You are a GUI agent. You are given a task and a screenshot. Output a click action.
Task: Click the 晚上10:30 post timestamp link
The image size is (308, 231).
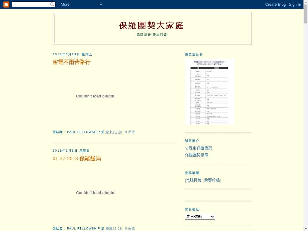pyautogui.click(x=114, y=132)
